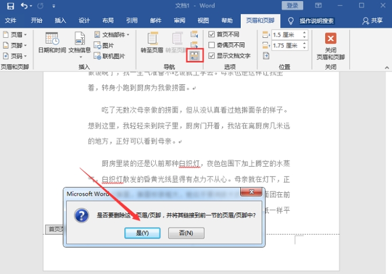The width and height of the screenshot is (392, 274).
Task: Switch to the 布局 tab
Action: tap(108, 20)
